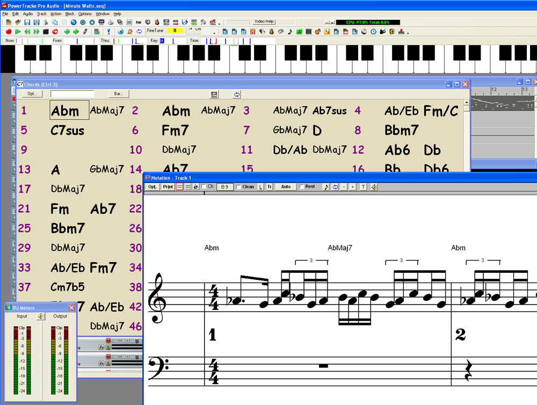Click the T text button in Notation toolbar
Screen dimensions: 537x405
tap(363, 187)
